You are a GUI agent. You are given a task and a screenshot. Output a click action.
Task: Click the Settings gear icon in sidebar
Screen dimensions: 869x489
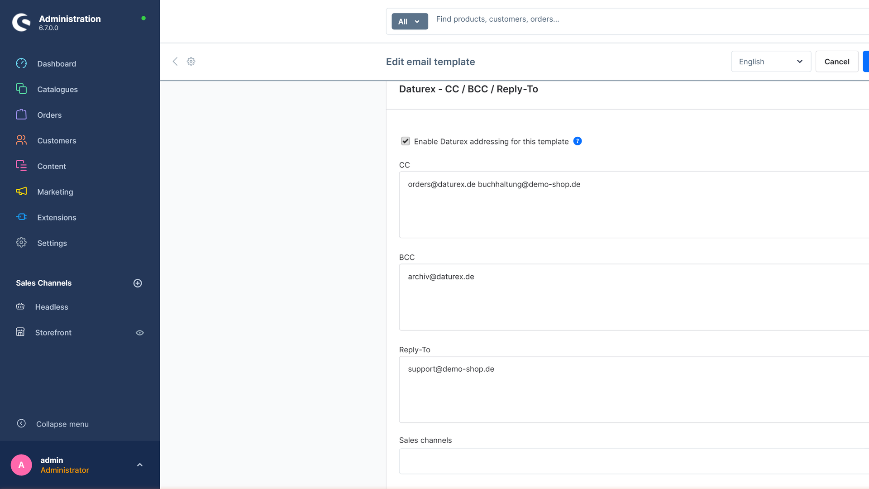pyautogui.click(x=21, y=243)
